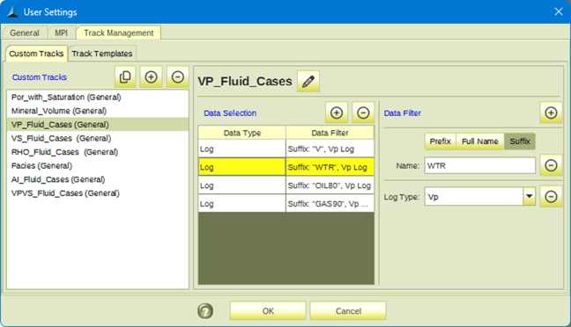Edit the VP_Fluid_Cases track name
The height and width of the screenshot is (327, 571).
(x=308, y=81)
